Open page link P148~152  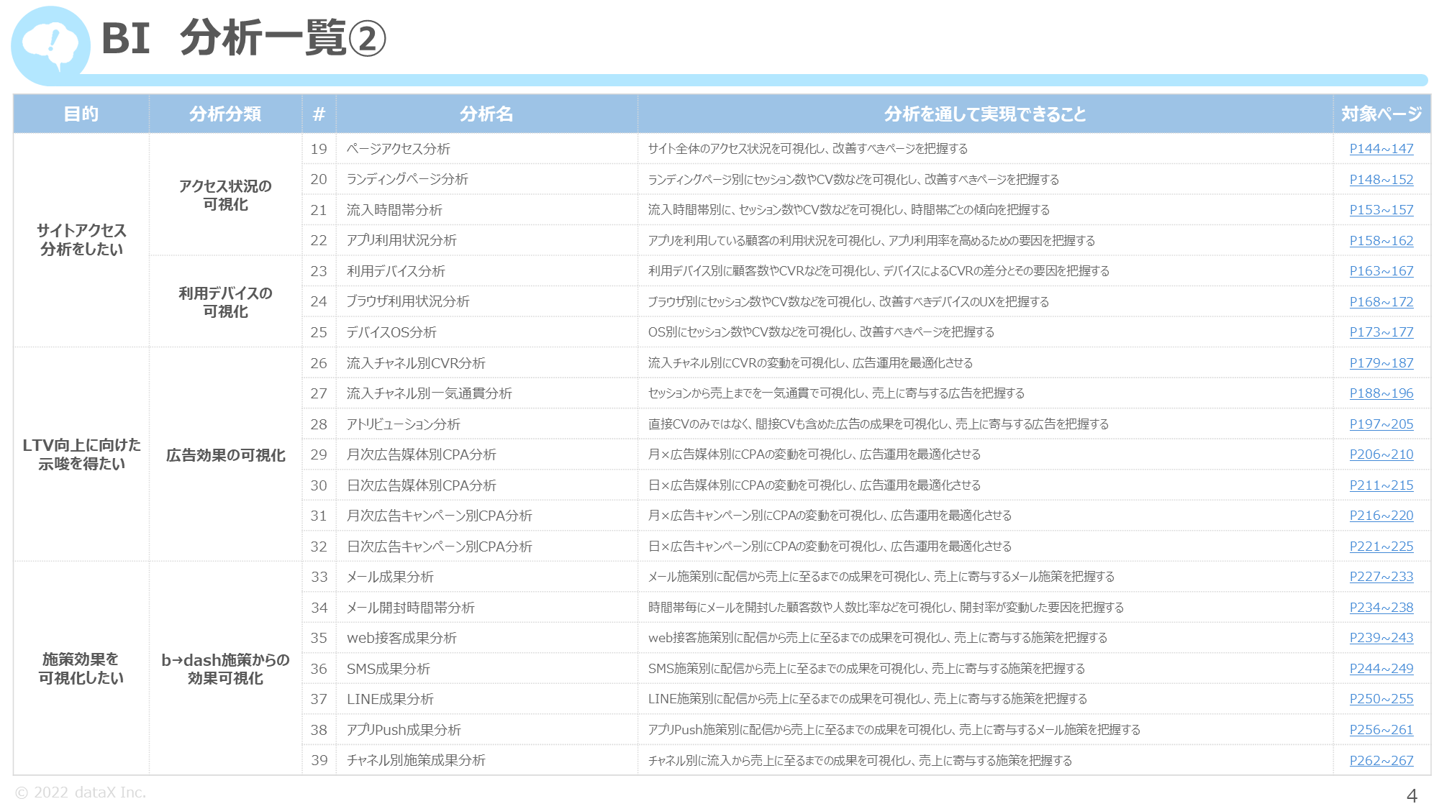(x=1381, y=180)
